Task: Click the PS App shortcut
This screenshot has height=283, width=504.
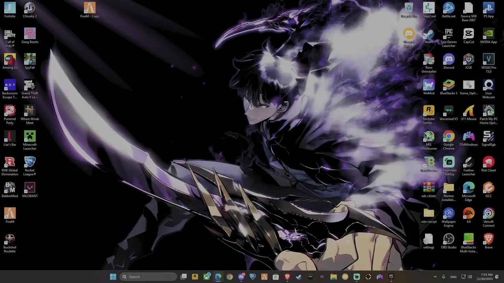Action: tap(489, 10)
